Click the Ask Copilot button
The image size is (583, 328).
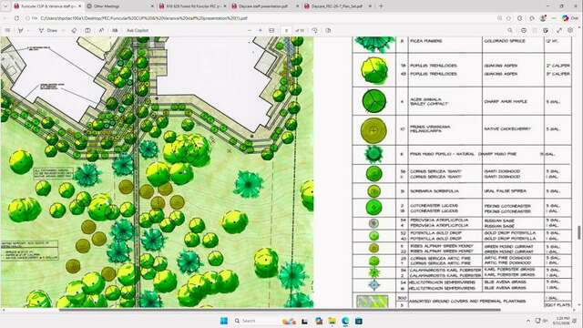coord(138,30)
